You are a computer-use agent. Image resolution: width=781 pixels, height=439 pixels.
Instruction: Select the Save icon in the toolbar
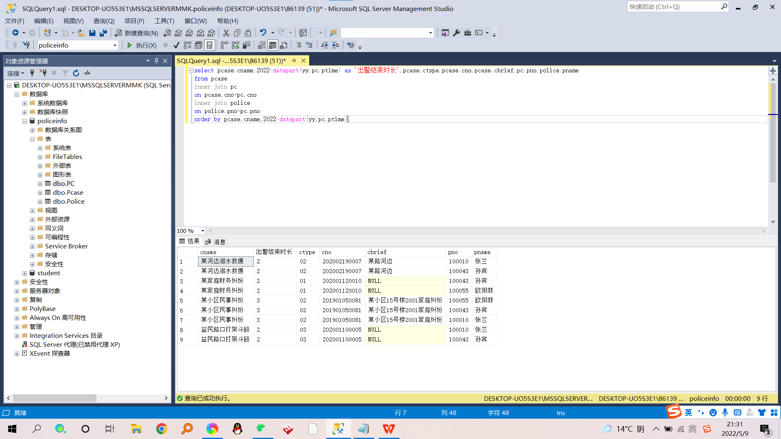point(92,33)
